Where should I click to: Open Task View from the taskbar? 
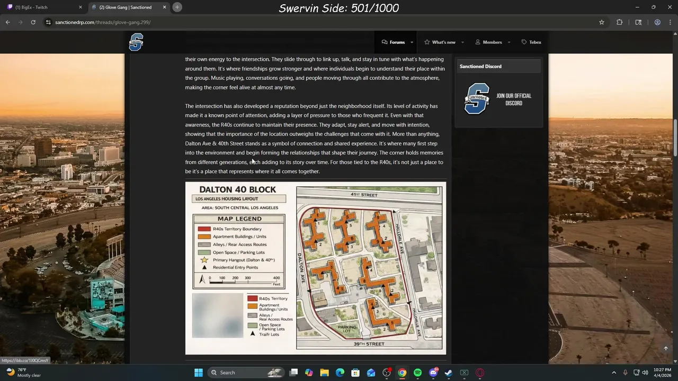[293, 373]
